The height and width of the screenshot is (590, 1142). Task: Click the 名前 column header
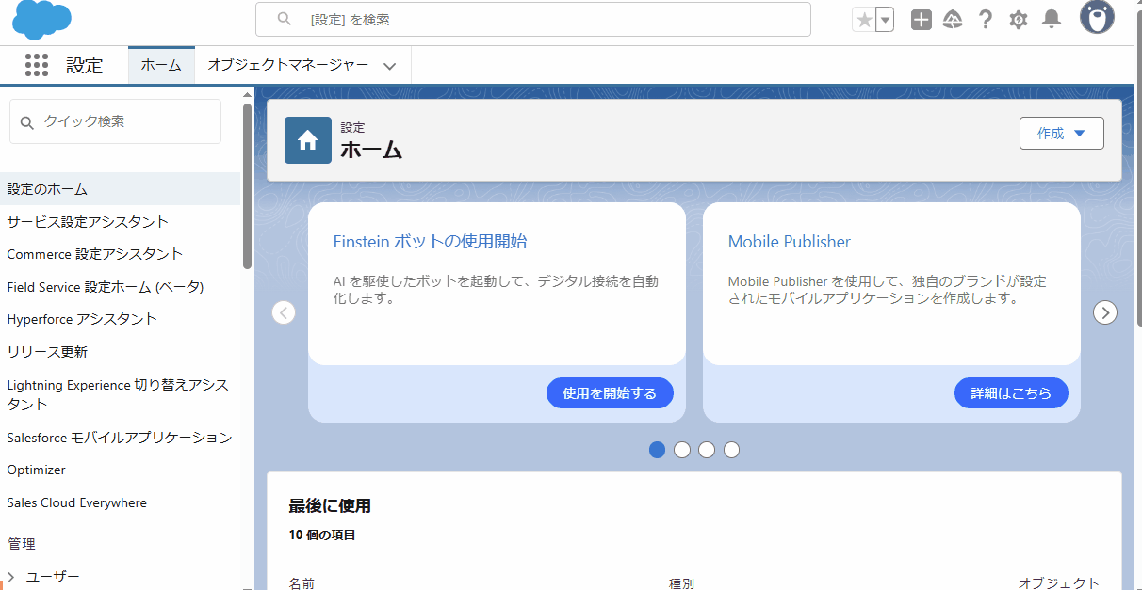[x=302, y=583]
